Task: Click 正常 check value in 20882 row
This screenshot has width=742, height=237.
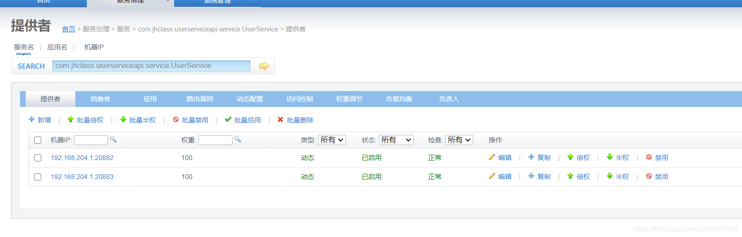Action: click(x=435, y=158)
